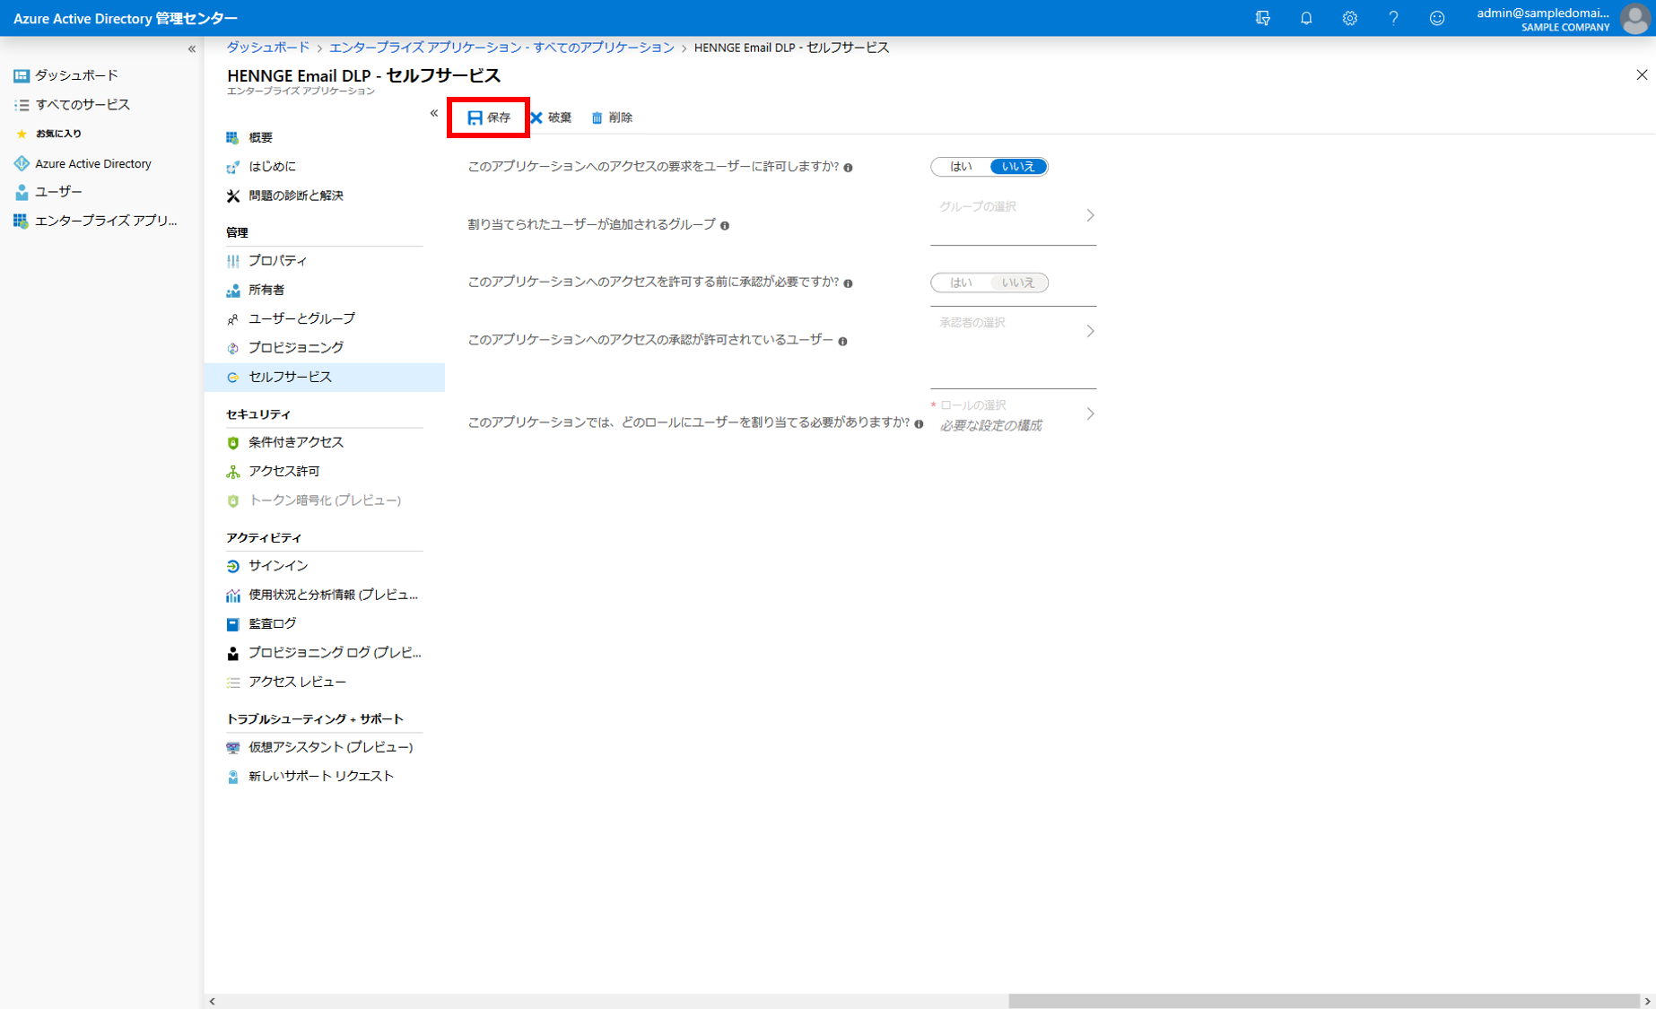
Task: Click the Discard (破棄) button
Action: coord(551,117)
